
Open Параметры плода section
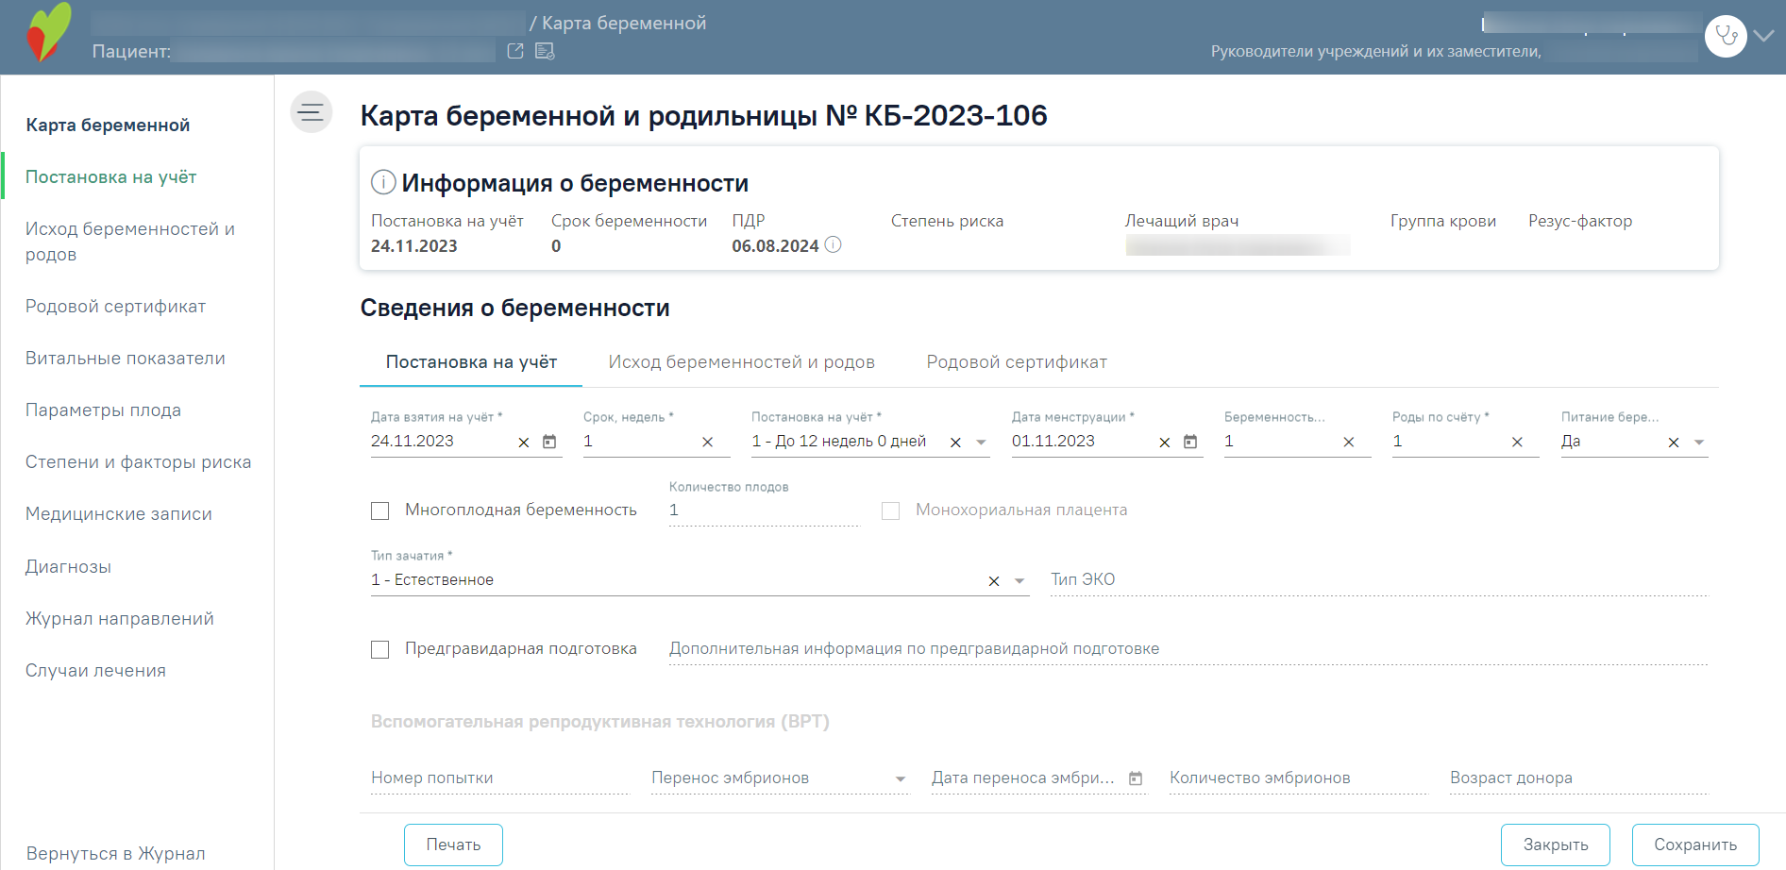tap(103, 410)
